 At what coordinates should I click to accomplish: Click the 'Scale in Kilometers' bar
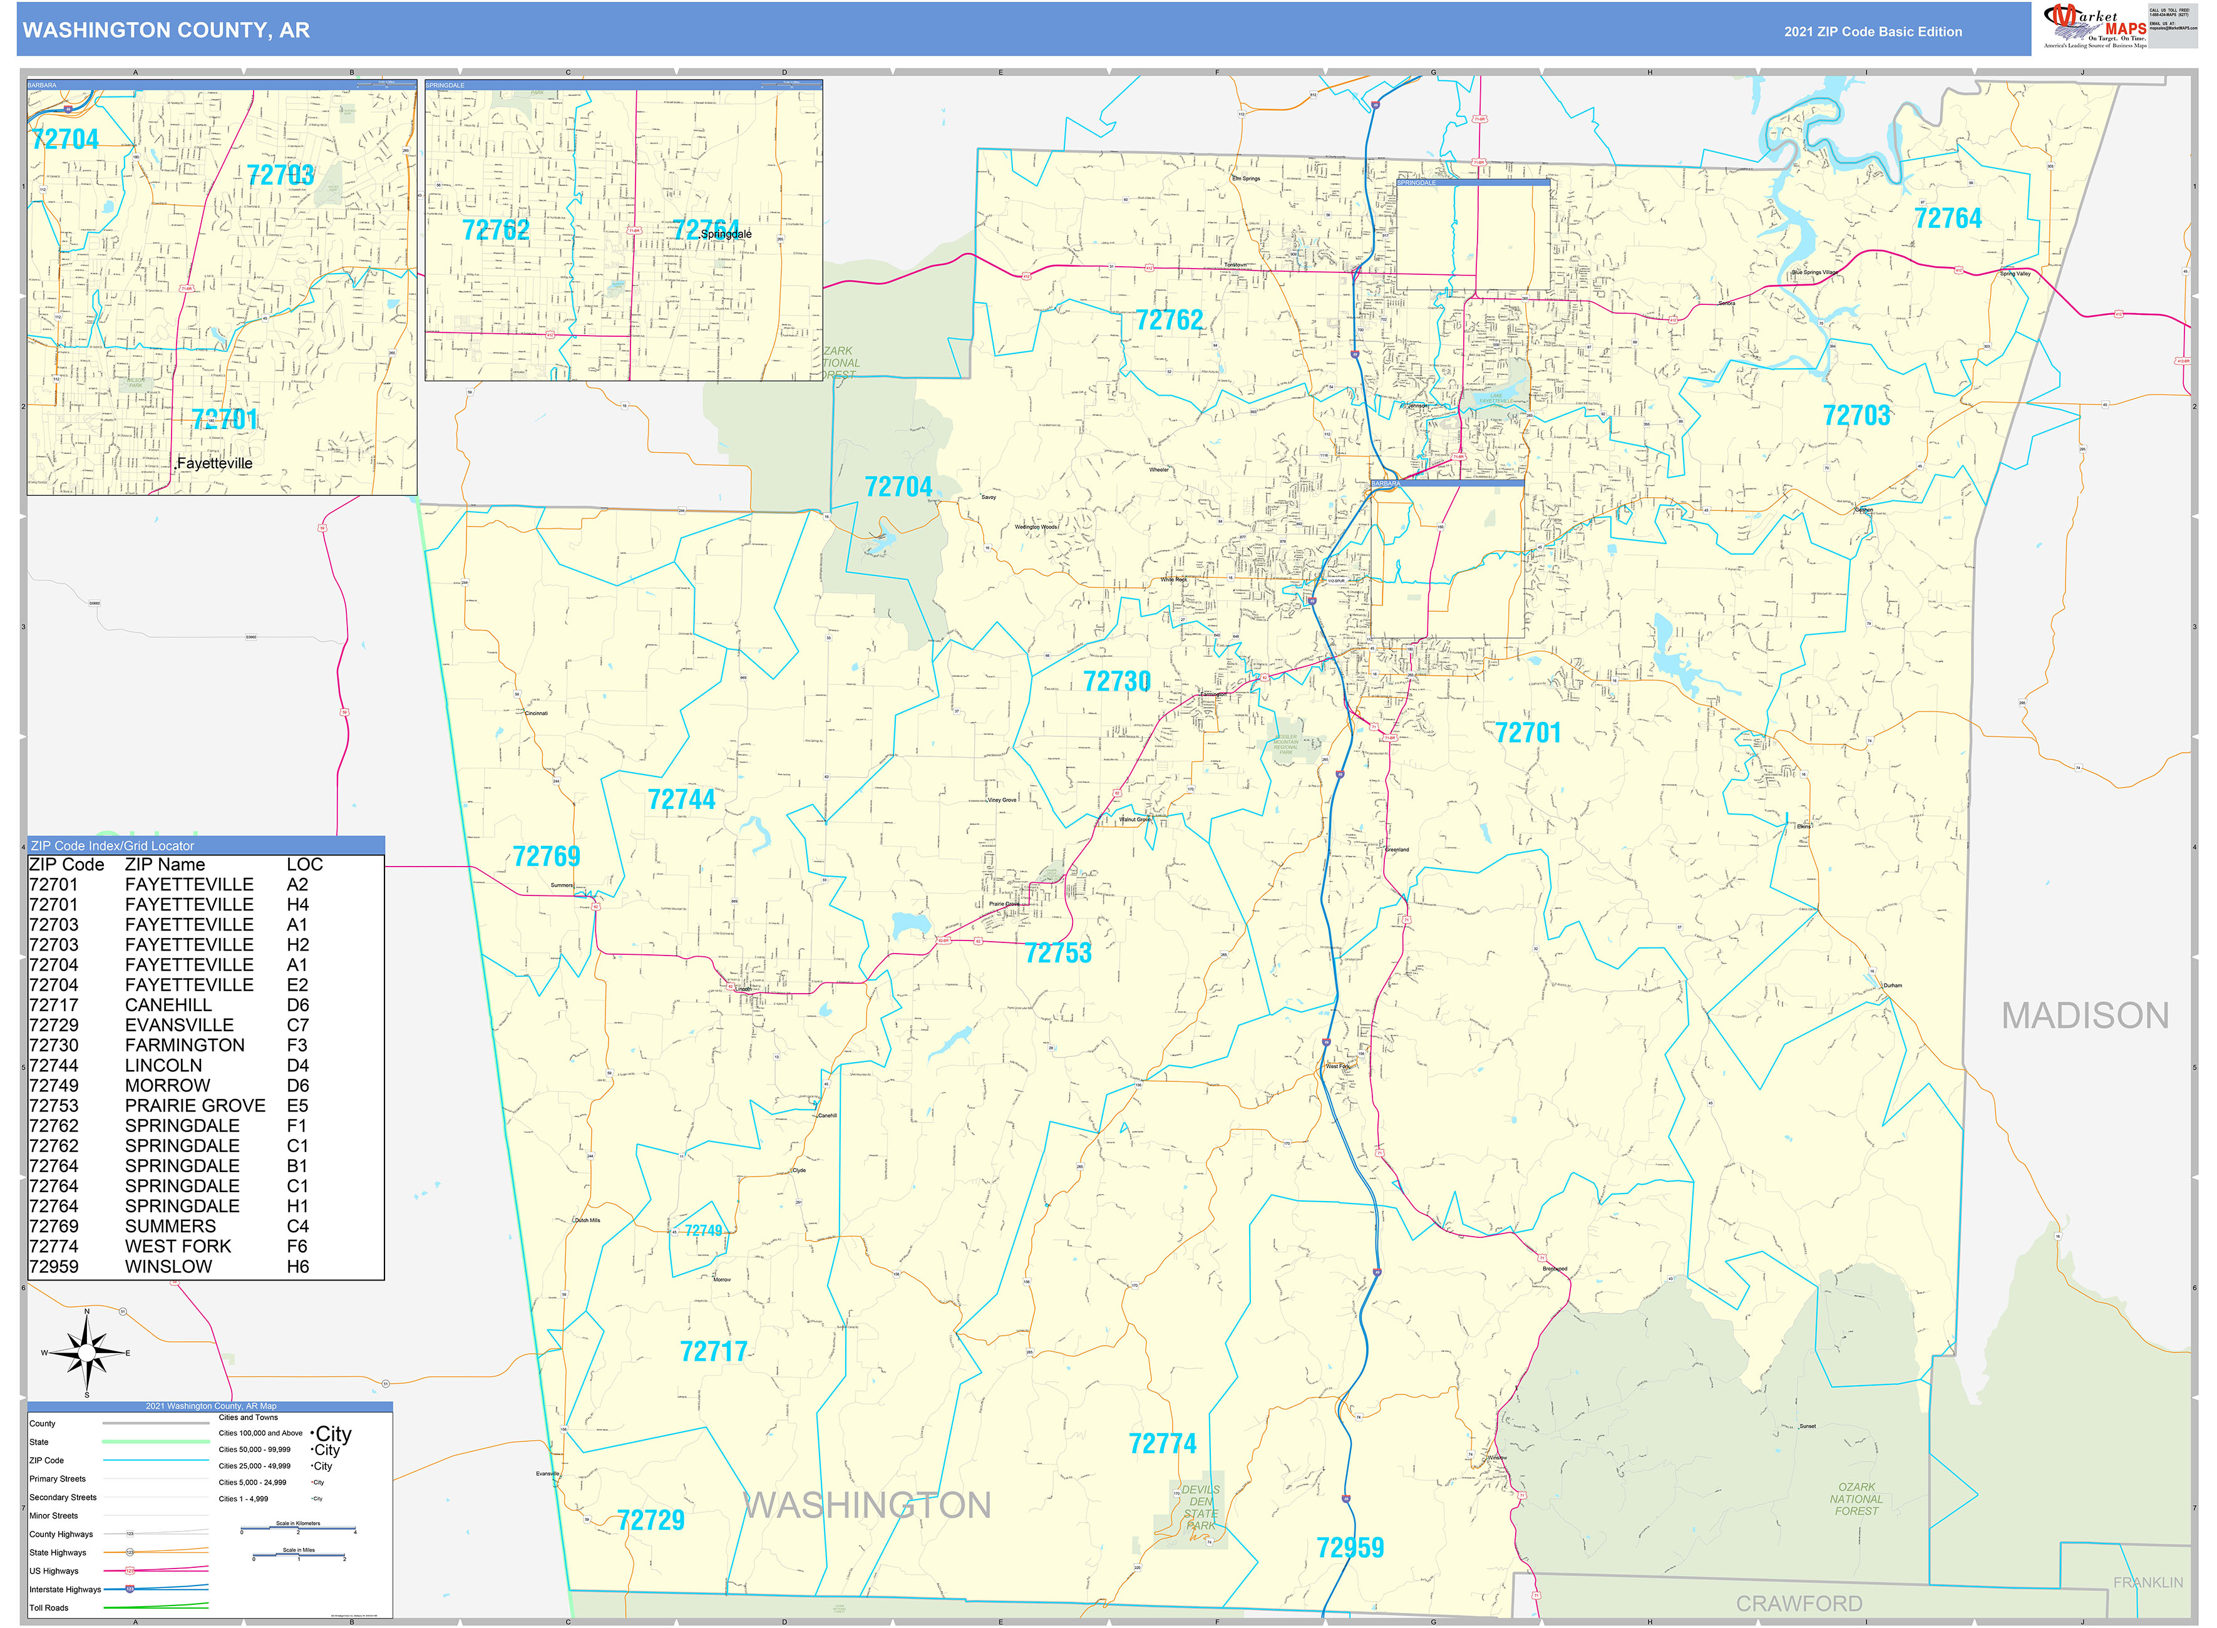pos(297,1528)
